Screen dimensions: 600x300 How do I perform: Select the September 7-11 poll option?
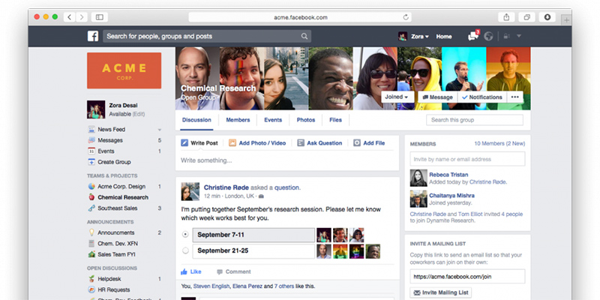pyautogui.click(x=186, y=235)
